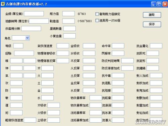Image resolution: width=168 pixels, height=126 pixels.
Task: Click the 敏 agility field
Action: coord(16,98)
